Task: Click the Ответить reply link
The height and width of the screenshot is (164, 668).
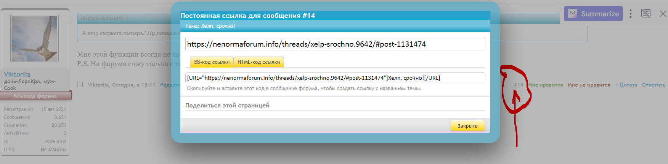Action: (654, 85)
